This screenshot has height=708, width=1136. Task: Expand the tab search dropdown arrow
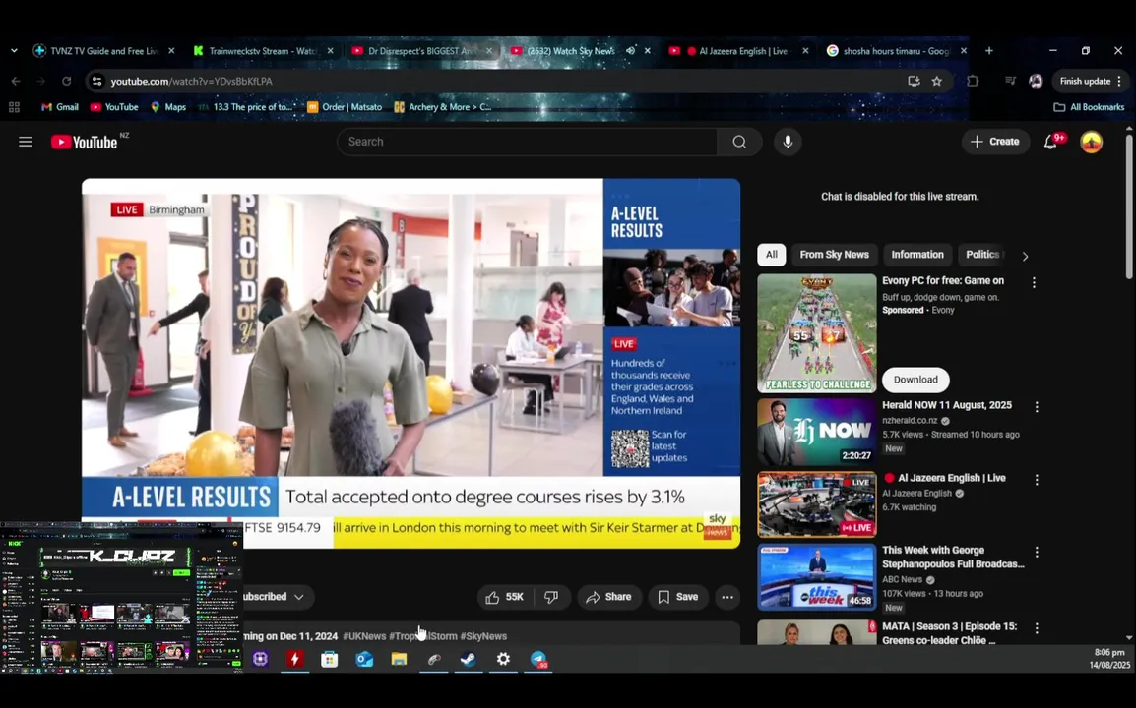[x=14, y=51]
